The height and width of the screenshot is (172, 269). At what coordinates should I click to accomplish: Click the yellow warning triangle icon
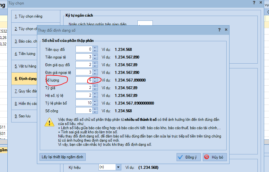49,122
